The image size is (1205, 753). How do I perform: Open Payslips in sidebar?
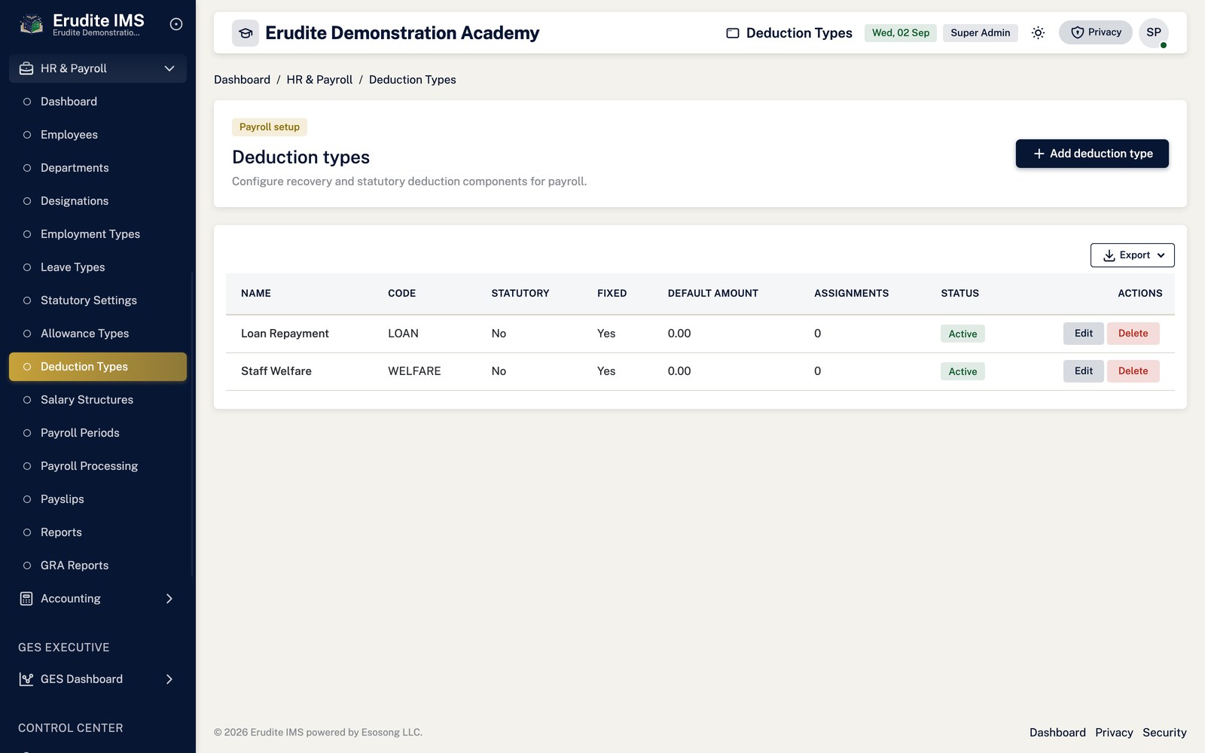(x=98, y=499)
